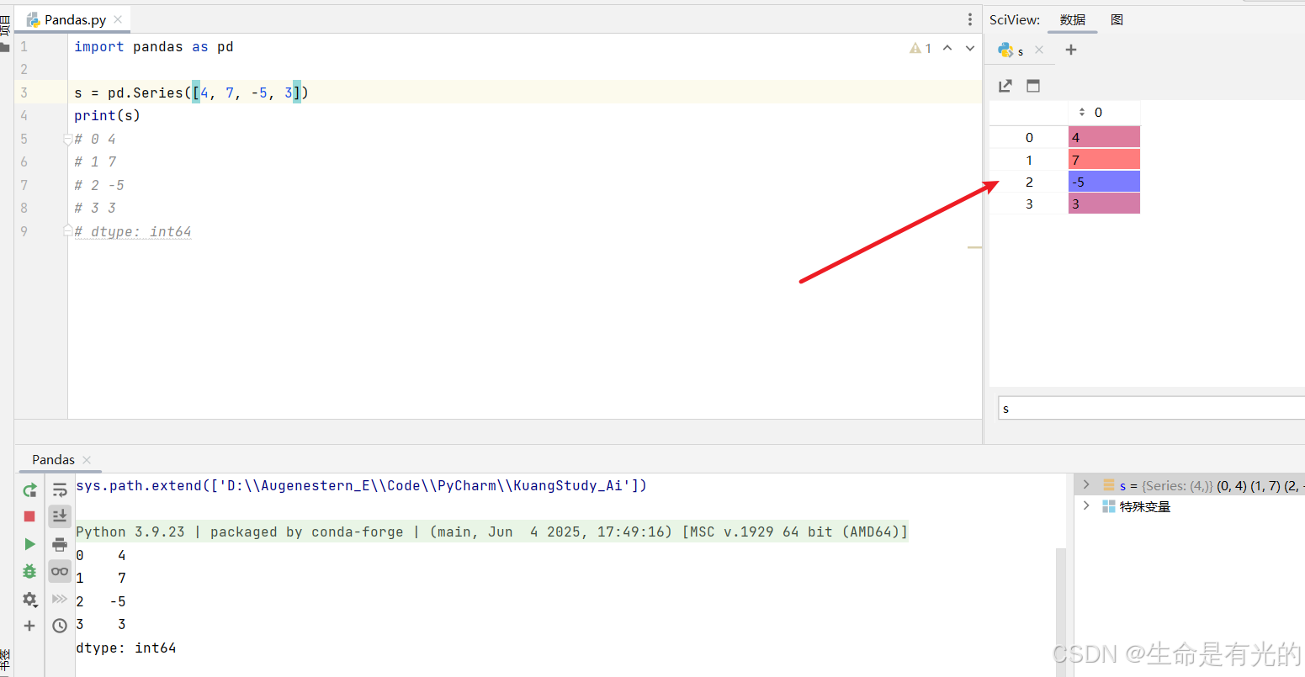Select the 特殊变量 tree item

pos(1145,506)
